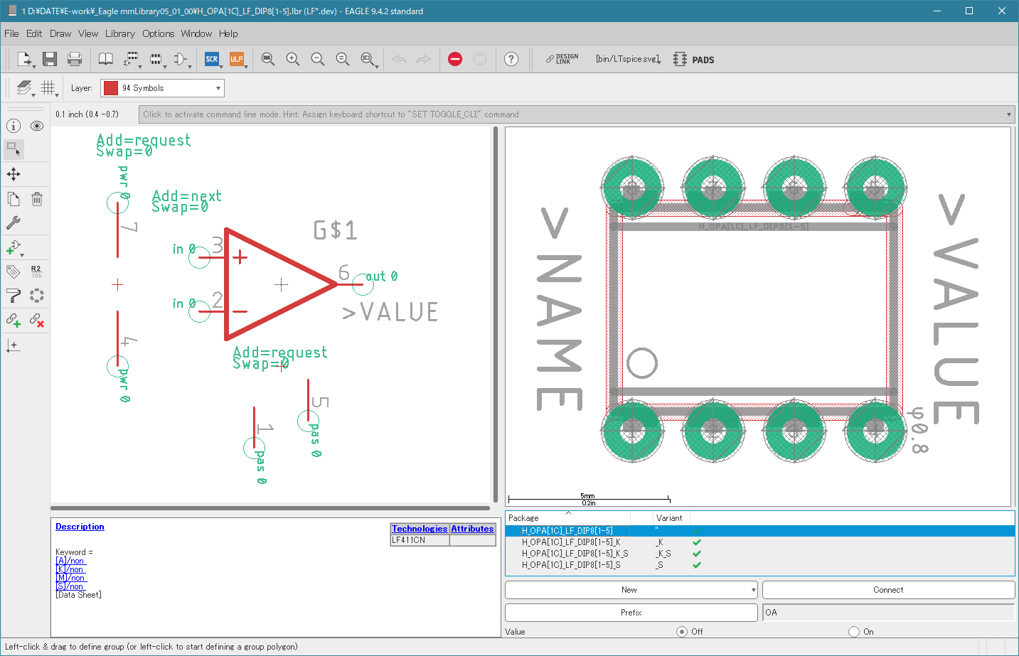Expand the command line history dropdown arrow
The width and height of the screenshot is (1019, 656).
[1008, 114]
